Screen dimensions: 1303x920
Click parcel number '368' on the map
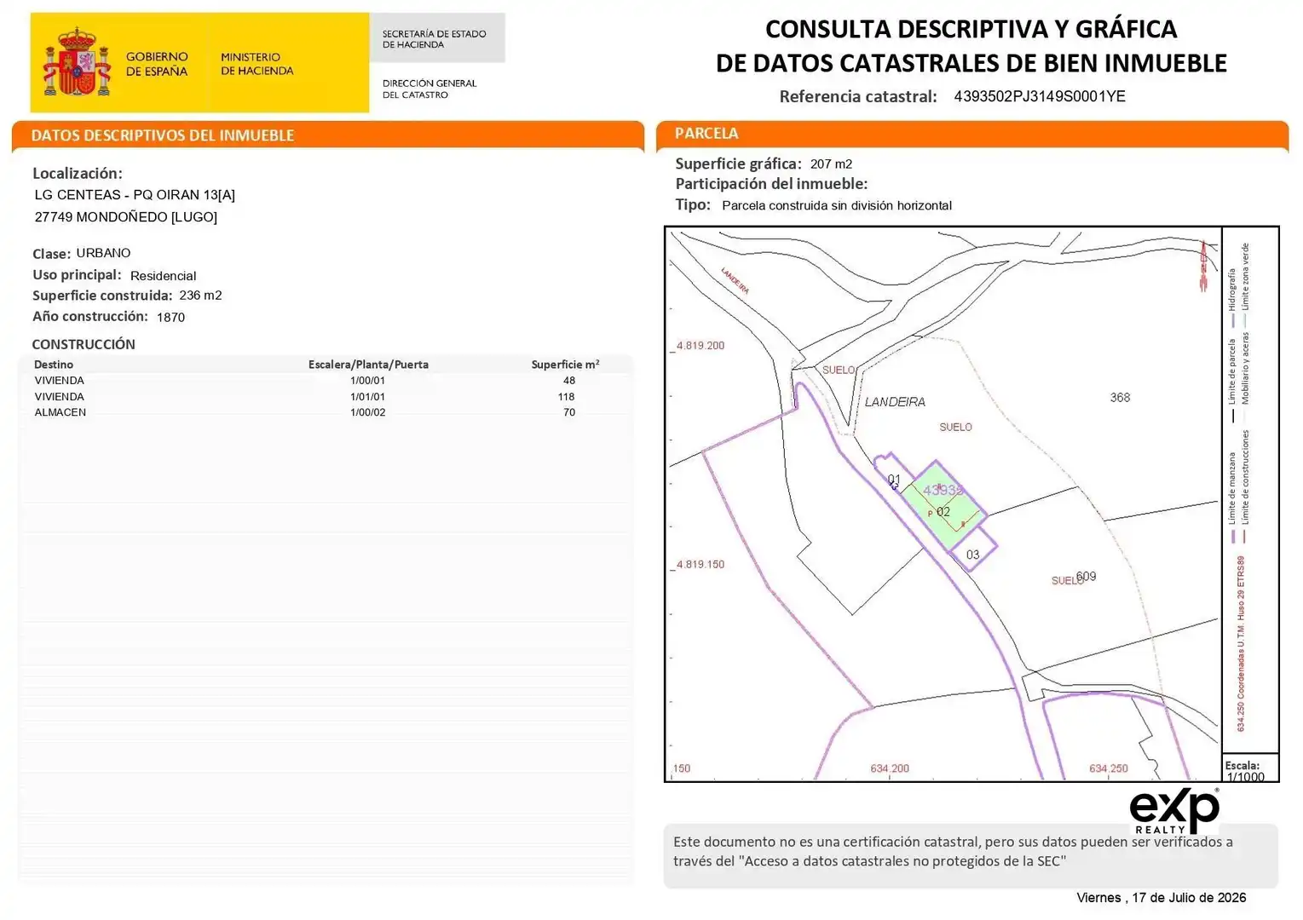(x=1120, y=398)
